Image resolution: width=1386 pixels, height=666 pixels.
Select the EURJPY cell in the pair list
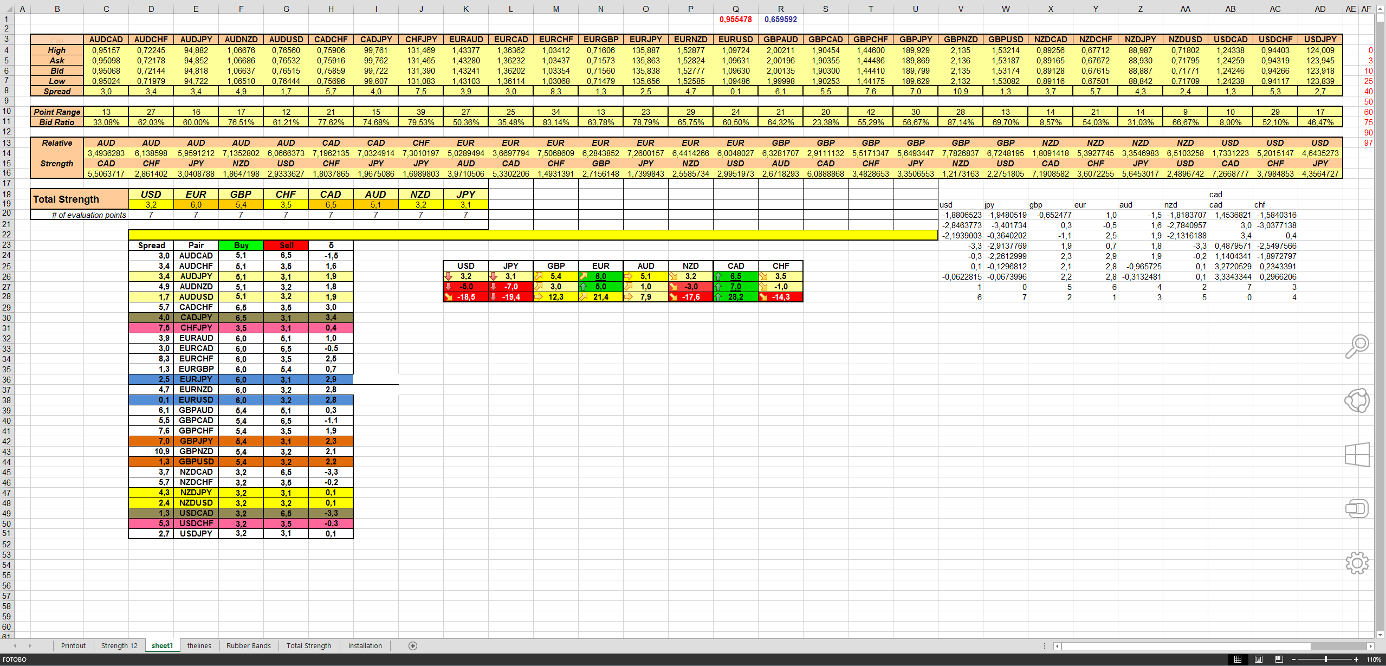pos(196,379)
